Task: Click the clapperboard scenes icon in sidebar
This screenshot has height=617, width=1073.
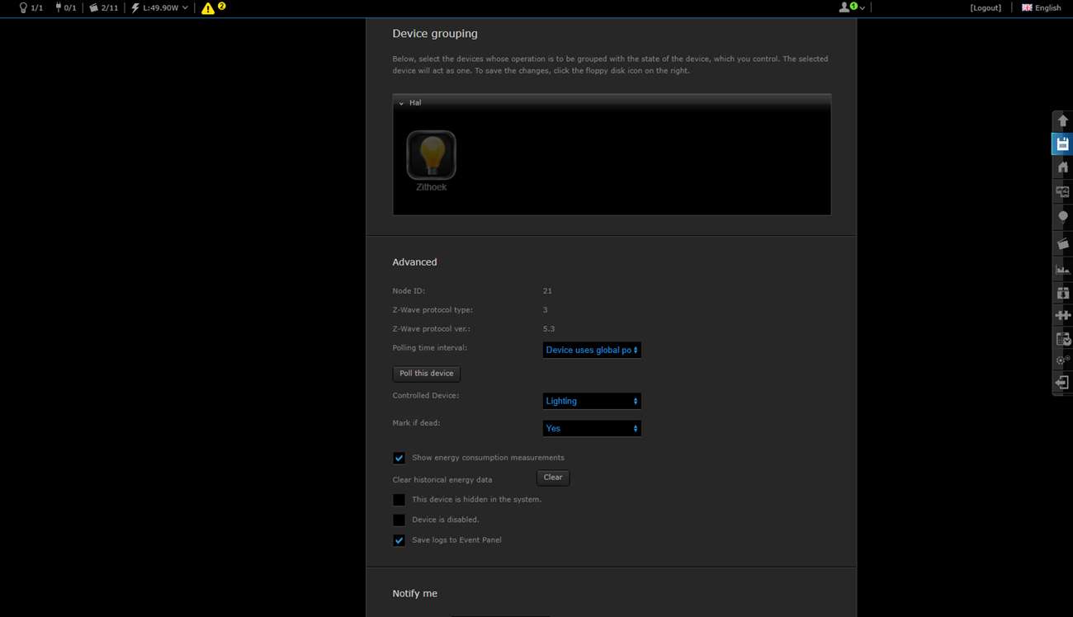Action: [1062, 243]
